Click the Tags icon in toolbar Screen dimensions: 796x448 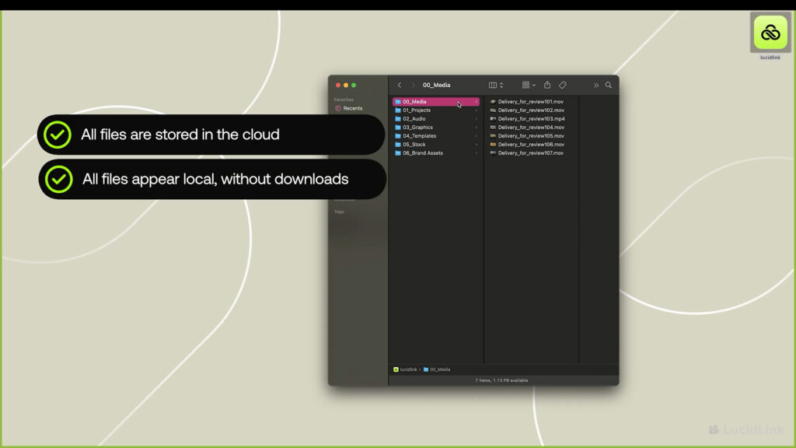point(563,85)
